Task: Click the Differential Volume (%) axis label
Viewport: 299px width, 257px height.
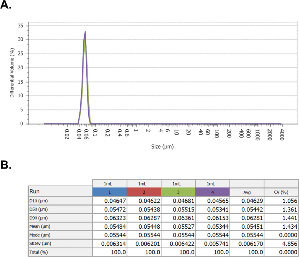Action: 12,73
